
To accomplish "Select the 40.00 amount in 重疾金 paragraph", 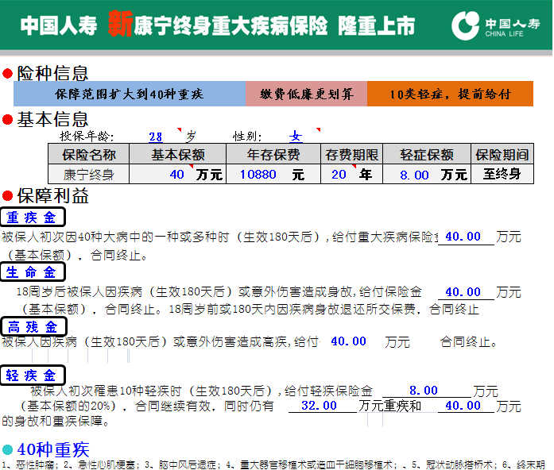I will pos(463,237).
